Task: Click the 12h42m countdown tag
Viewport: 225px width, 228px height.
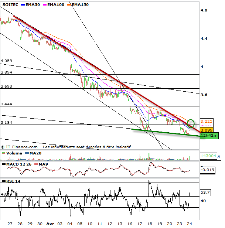Action: pyautogui.click(x=209, y=136)
